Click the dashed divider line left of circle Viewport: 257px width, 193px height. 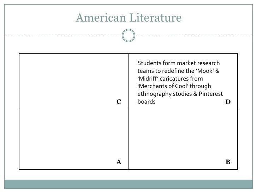[62, 36]
